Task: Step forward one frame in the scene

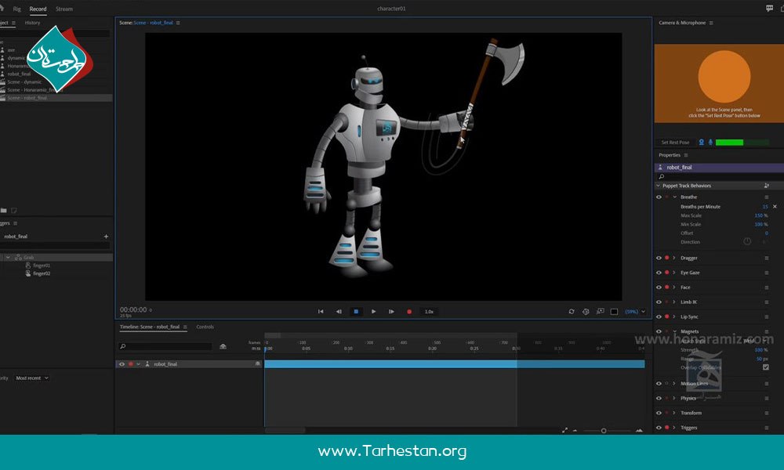Action: pos(391,312)
